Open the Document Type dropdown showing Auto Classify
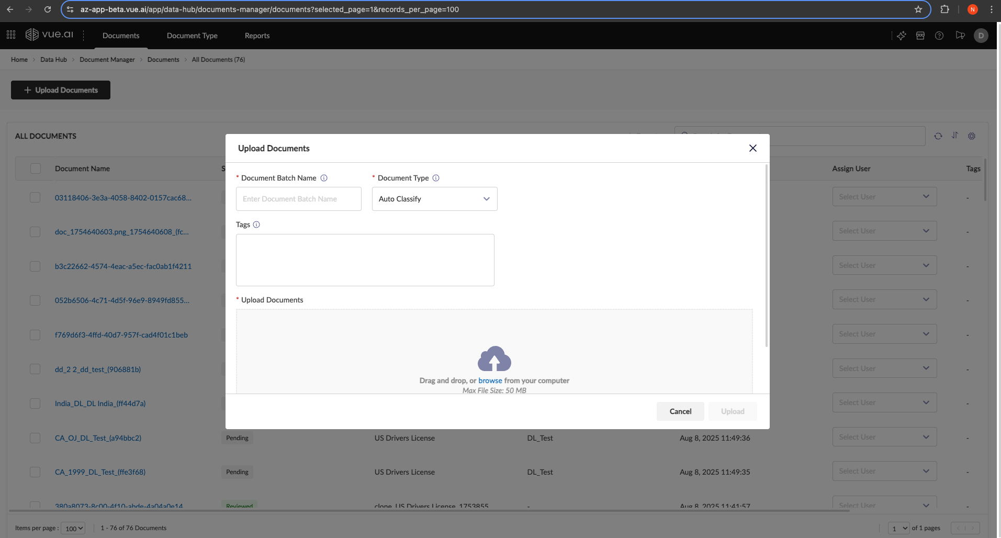The image size is (1001, 538). pyautogui.click(x=434, y=199)
